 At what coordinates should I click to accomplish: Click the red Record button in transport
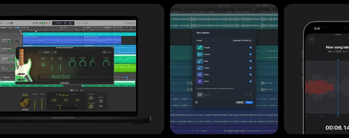tap(47, 23)
